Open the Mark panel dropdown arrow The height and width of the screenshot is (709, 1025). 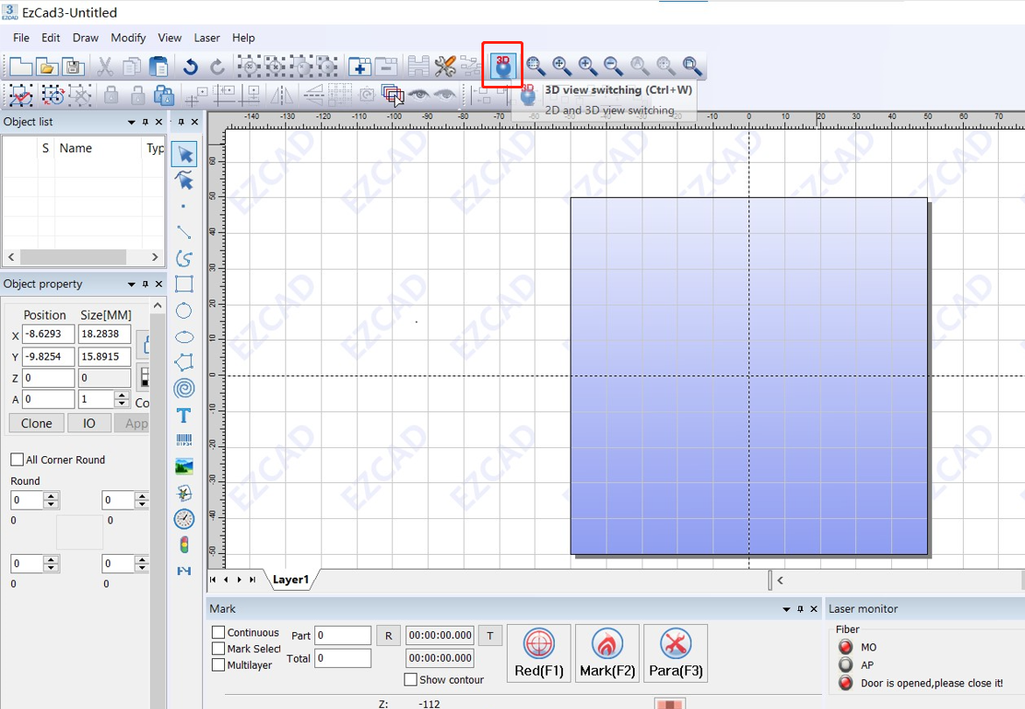click(786, 610)
